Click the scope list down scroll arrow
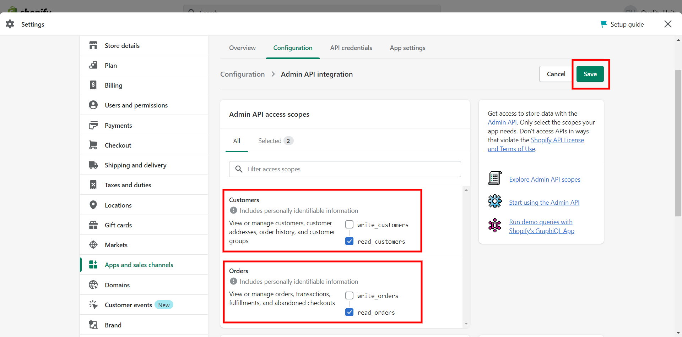 tap(466, 324)
